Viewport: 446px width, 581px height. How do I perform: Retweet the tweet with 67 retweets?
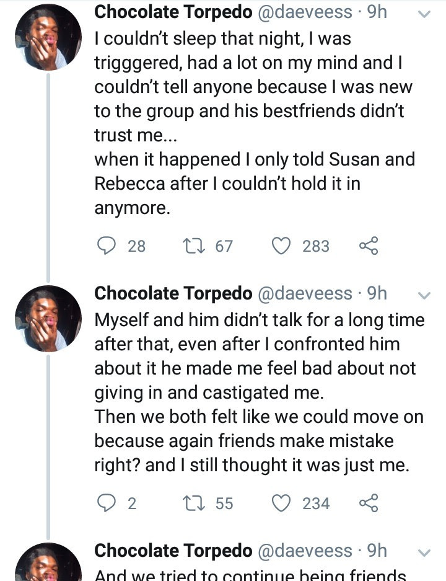(190, 246)
